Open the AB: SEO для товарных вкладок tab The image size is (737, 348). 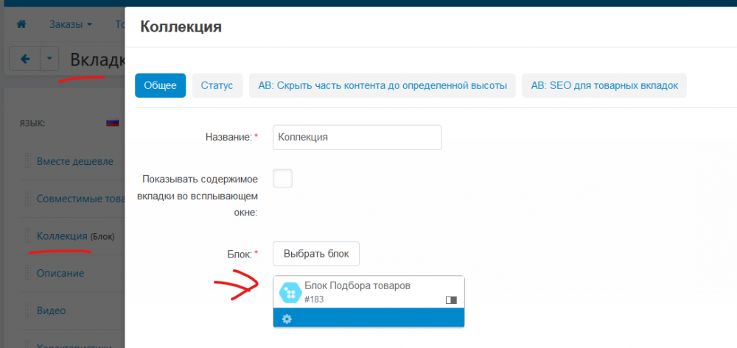coord(604,85)
